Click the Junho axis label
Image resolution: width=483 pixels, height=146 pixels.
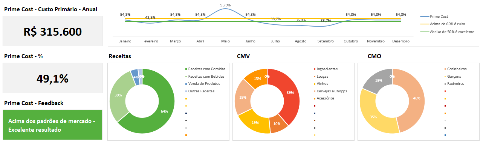pyautogui.click(x=251, y=41)
